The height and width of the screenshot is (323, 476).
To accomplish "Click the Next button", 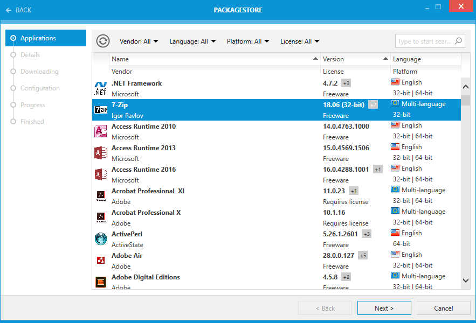I will [x=384, y=308].
